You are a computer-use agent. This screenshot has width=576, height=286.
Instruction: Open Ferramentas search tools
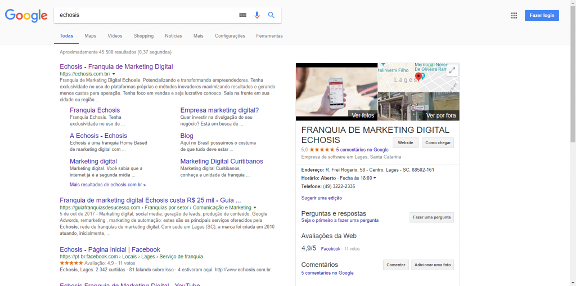coord(269,36)
